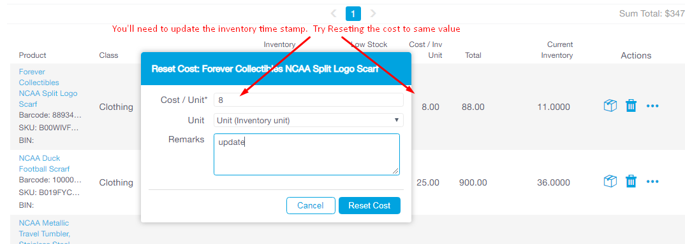This screenshot has width=685, height=244.
Task: Open NCAA Duck Football Scrarf product link
Action: point(44,163)
